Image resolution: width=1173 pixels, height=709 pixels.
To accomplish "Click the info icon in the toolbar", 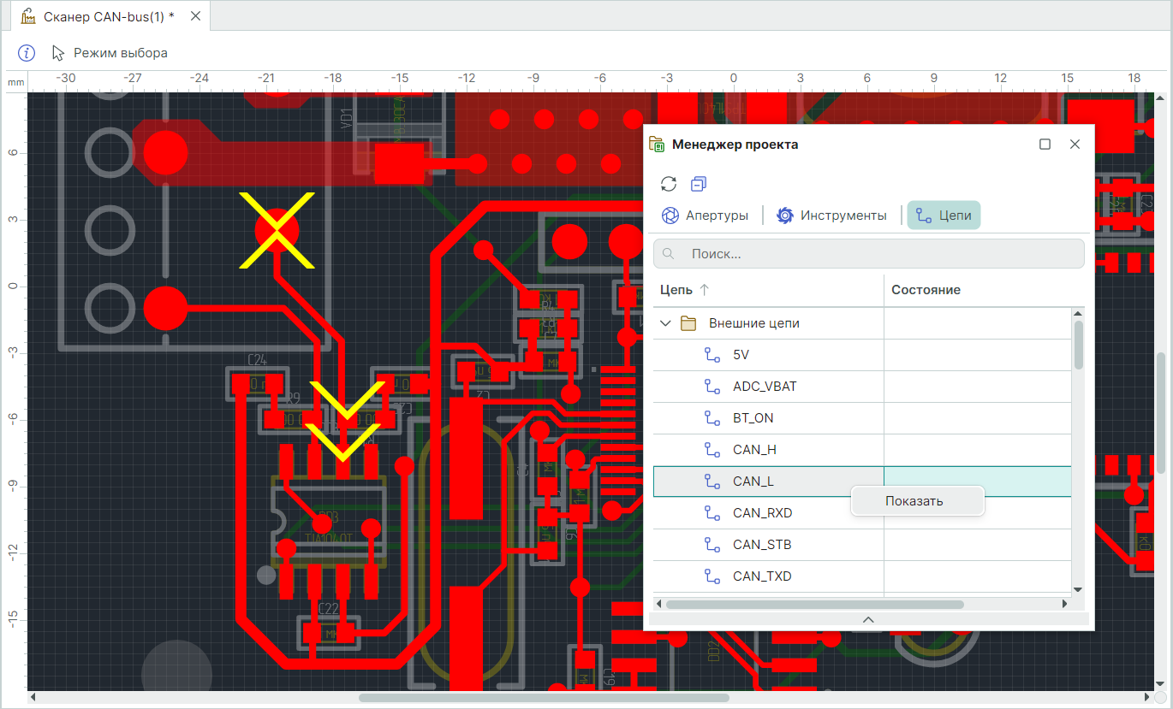I will click(27, 53).
